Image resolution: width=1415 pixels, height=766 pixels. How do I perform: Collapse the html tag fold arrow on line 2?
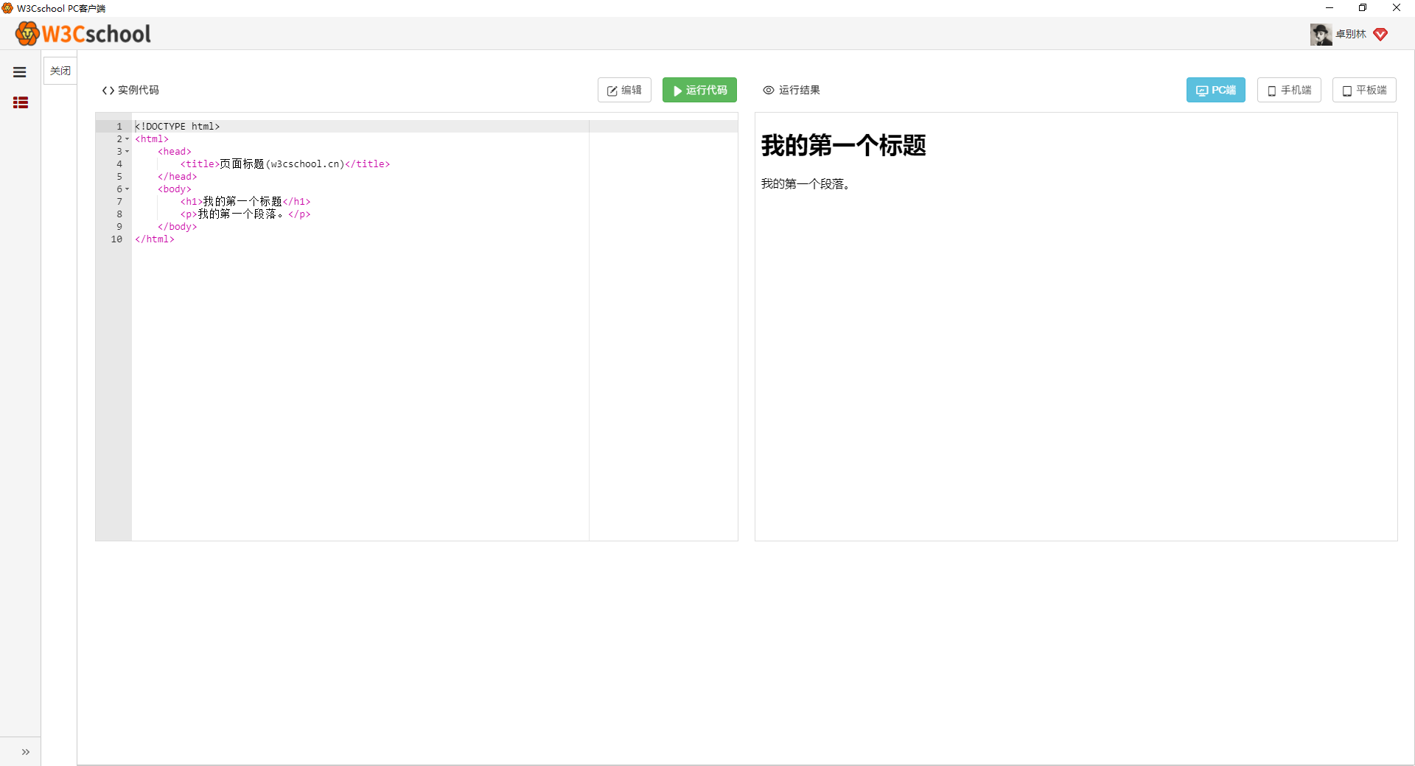(x=127, y=139)
